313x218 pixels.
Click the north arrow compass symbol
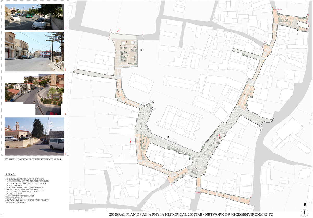[305, 212]
